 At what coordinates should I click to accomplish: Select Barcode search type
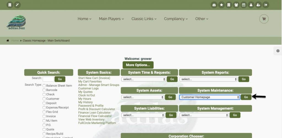click(44, 90)
